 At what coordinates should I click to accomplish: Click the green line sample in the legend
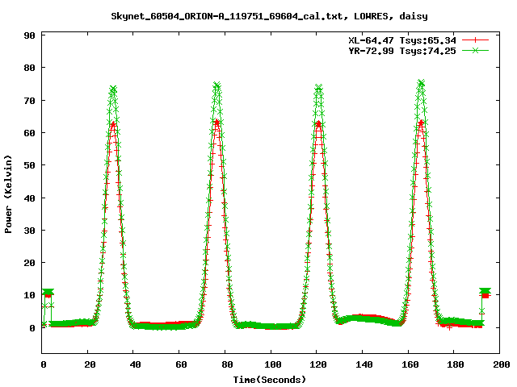[475, 50]
